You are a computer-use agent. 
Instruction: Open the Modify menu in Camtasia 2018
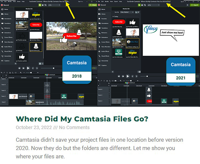[10, 1]
